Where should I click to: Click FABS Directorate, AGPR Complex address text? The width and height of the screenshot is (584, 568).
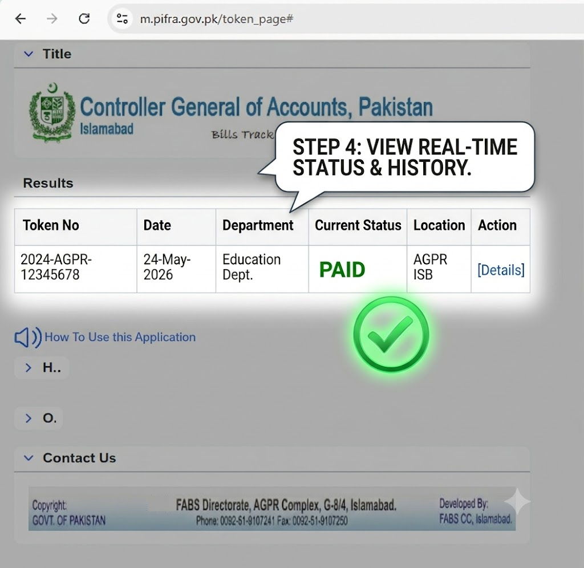(286, 505)
